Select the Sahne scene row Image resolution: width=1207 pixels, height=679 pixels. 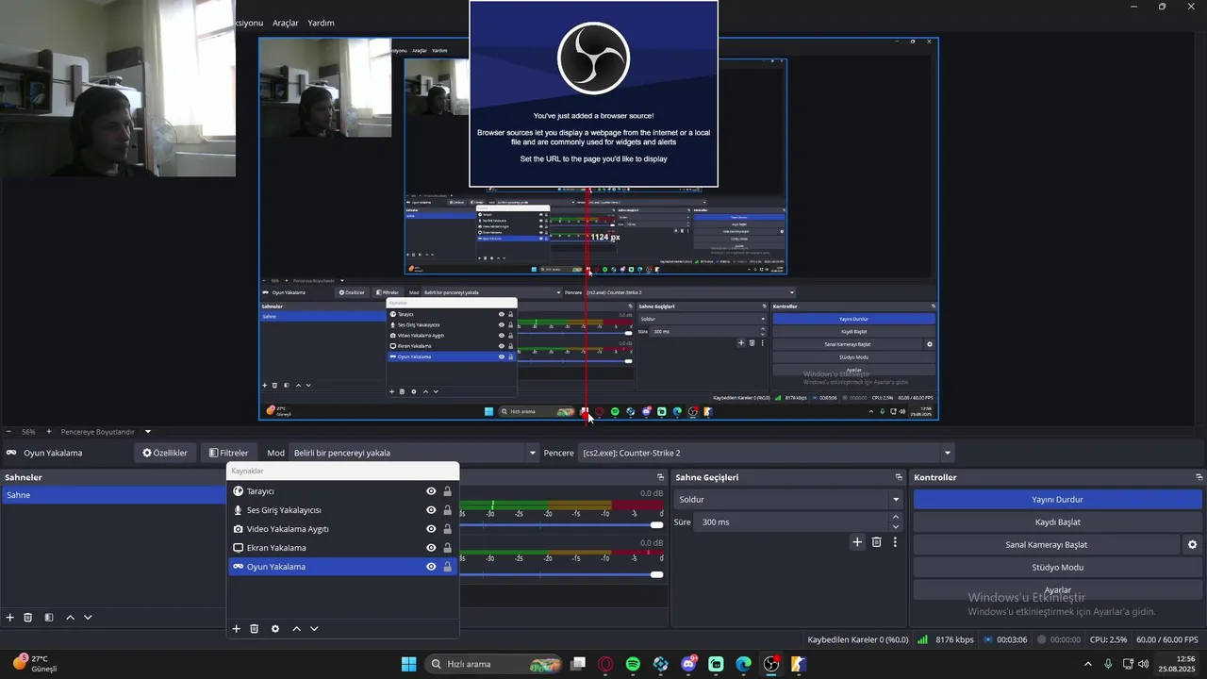tap(113, 495)
